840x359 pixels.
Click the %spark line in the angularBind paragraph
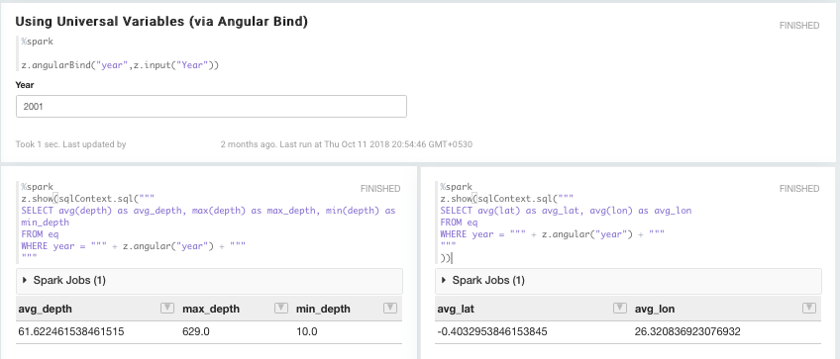(38, 42)
